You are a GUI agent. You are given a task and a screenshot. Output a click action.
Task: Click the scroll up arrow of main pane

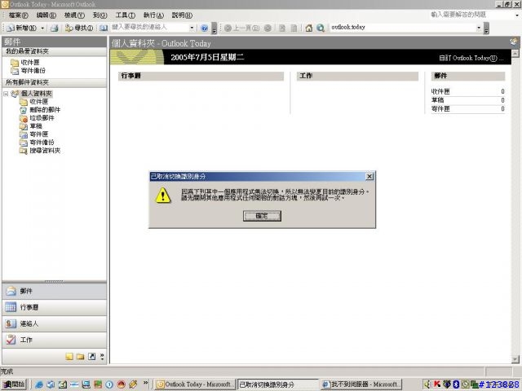click(x=515, y=54)
